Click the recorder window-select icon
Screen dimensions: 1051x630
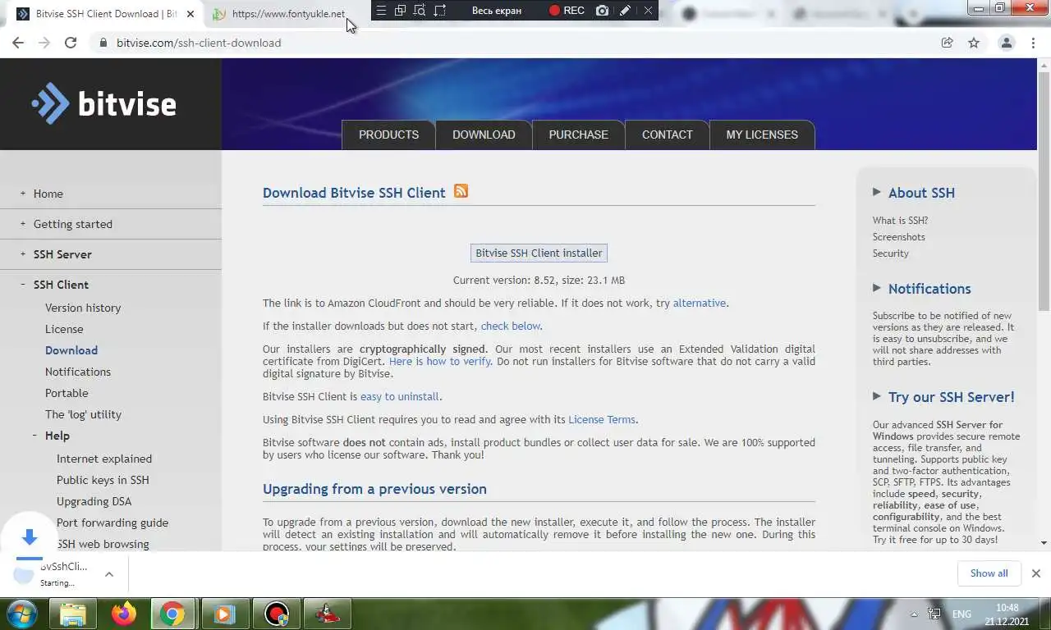(x=400, y=11)
